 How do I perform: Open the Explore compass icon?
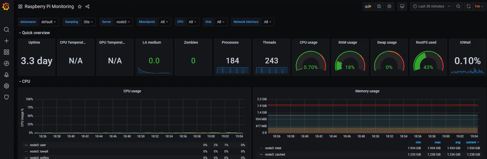click(6, 63)
